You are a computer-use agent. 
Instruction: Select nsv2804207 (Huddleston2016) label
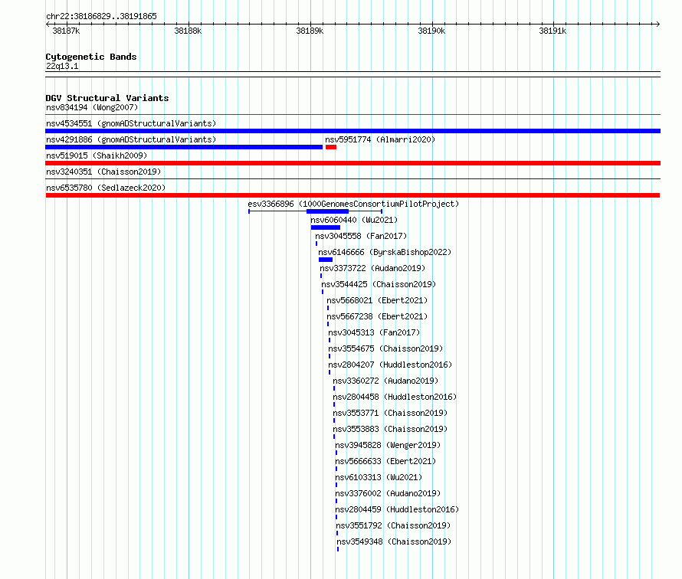tap(390, 365)
